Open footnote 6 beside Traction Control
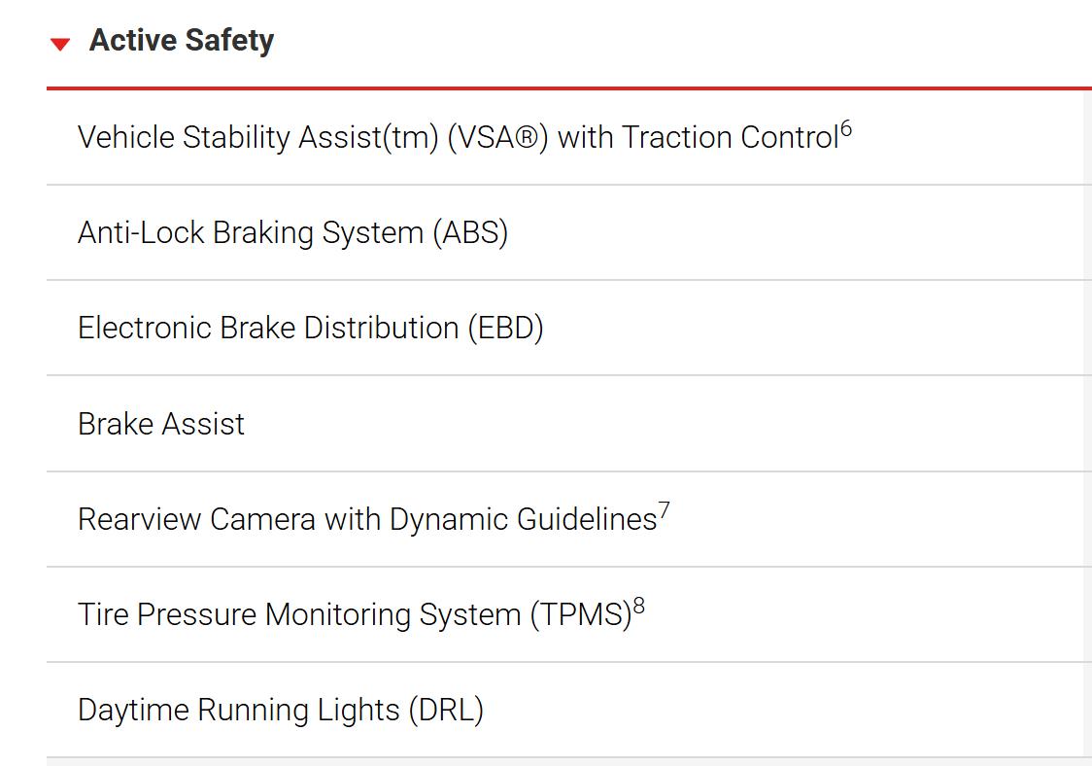 point(845,128)
